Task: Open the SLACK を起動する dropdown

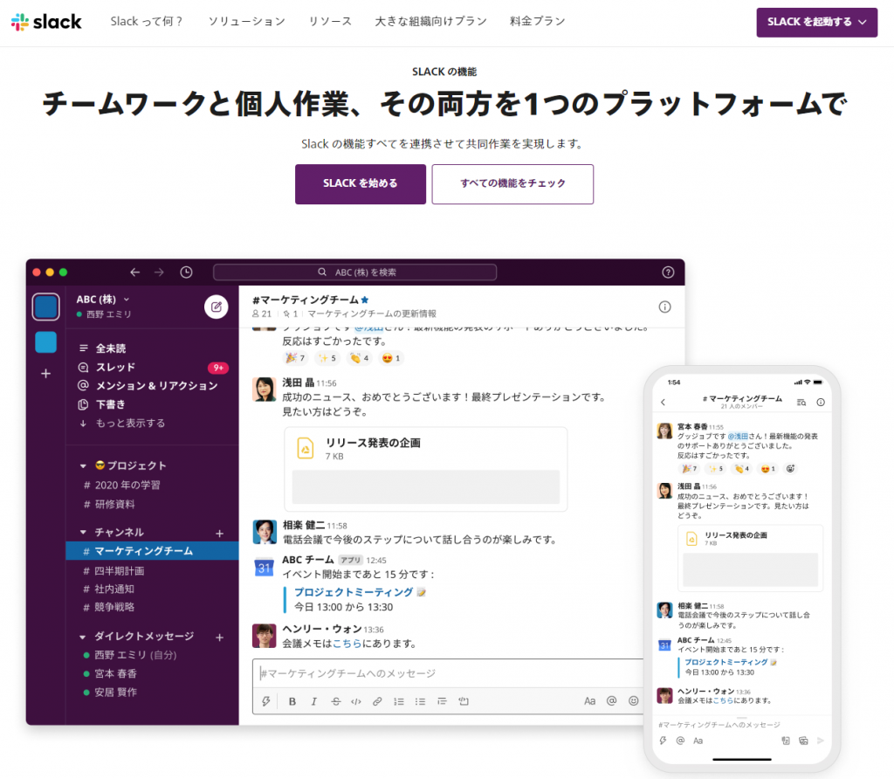Action: click(816, 22)
